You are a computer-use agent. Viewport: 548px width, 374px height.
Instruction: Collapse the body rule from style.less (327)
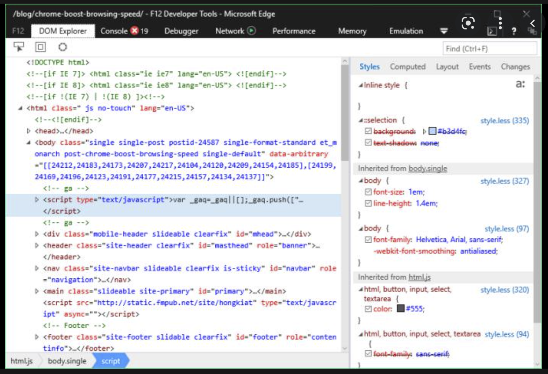point(361,181)
